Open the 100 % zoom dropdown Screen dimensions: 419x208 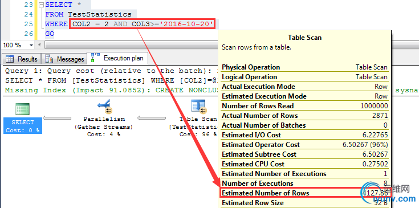point(31,45)
